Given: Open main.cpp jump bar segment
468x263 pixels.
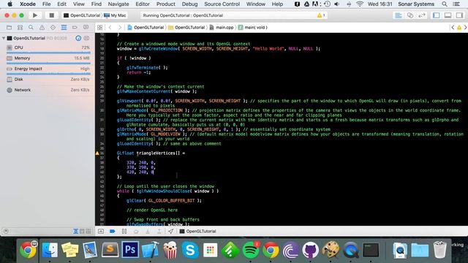Looking at the screenshot, I should pyautogui.click(x=222, y=28).
